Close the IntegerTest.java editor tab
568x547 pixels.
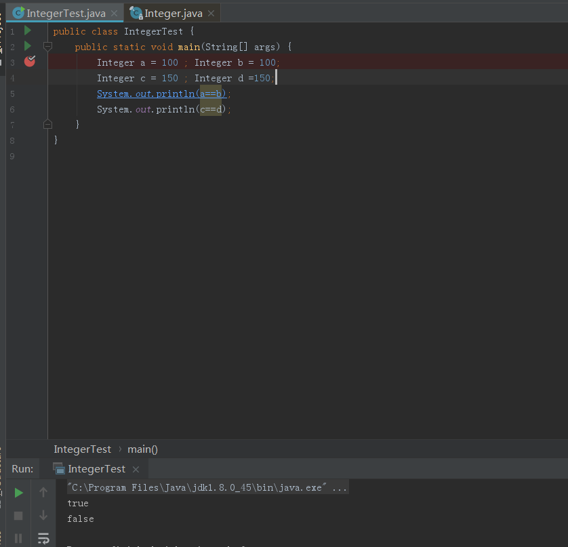114,14
